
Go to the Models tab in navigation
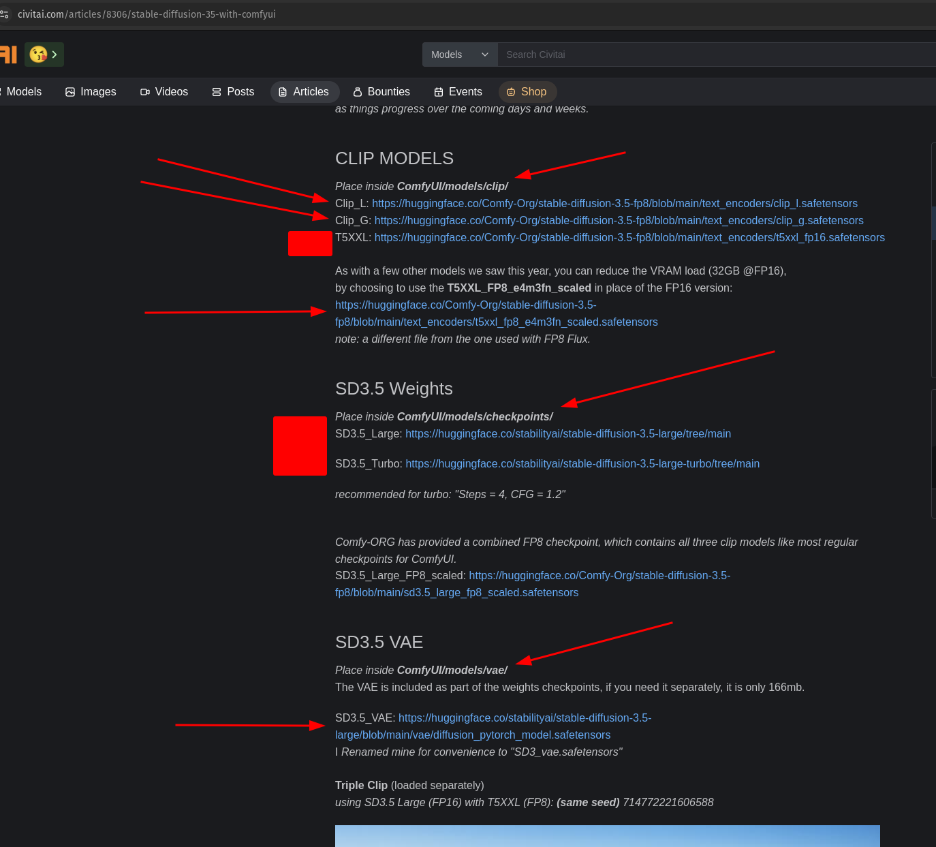coord(23,92)
